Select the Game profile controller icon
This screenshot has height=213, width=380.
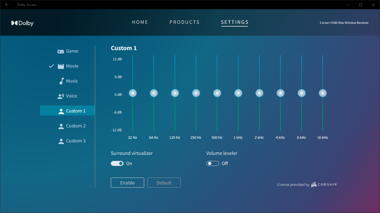point(61,52)
